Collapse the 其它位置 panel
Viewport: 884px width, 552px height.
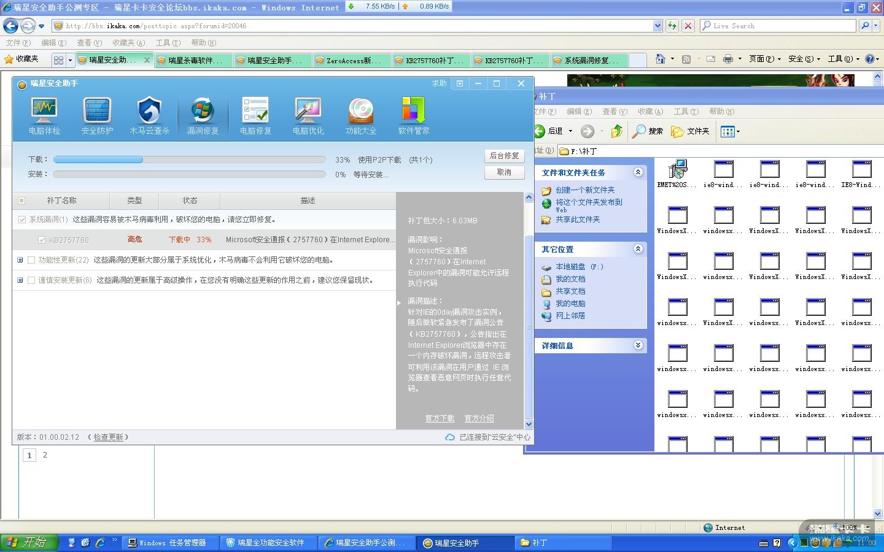[638, 249]
